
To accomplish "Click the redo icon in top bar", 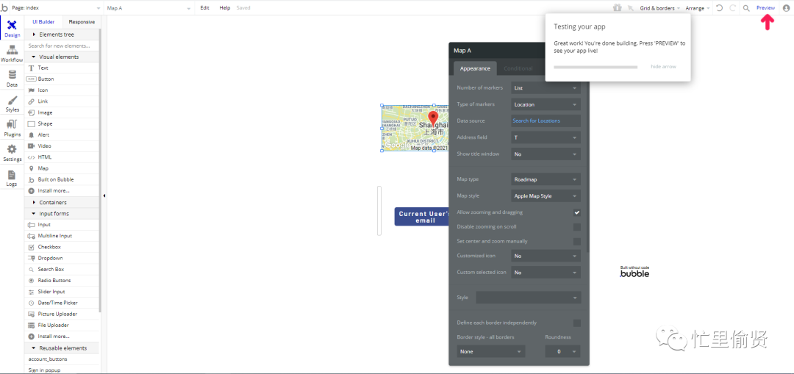I will click(732, 8).
